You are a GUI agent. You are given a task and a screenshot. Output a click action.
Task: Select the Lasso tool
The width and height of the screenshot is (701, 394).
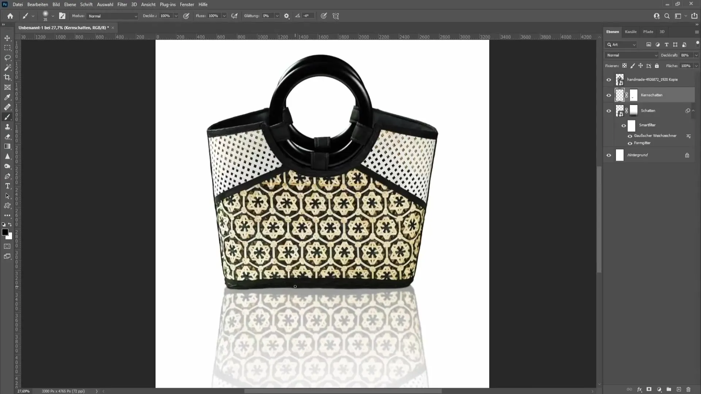(7, 57)
